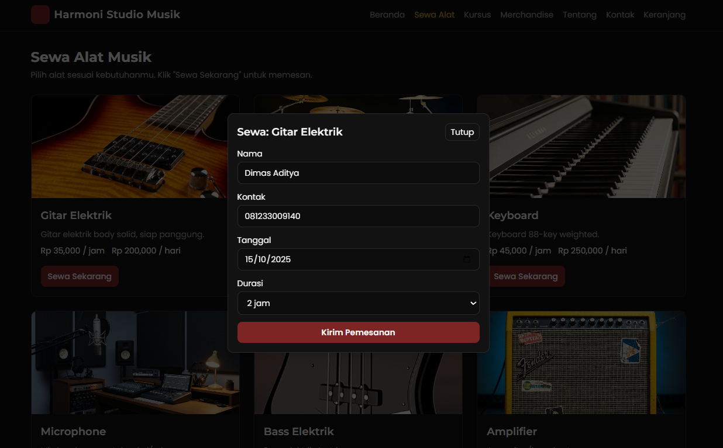This screenshot has height=448, width=723.
Task: View the Keranjang cart page
Action: [x=664, y=15]
